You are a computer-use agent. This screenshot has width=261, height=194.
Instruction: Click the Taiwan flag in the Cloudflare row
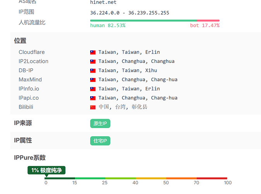(93, 52)
